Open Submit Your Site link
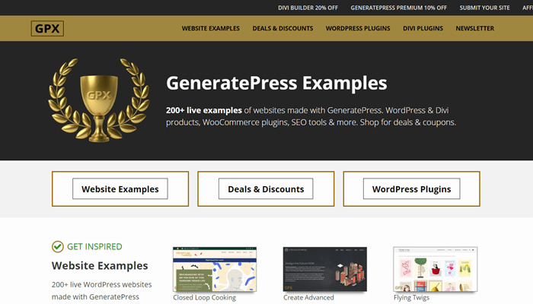Screen dimensions: 533x304 485,8
